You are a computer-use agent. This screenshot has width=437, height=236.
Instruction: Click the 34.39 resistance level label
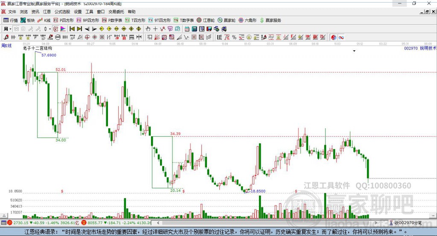pyautogui.click(x=175, y=134)
